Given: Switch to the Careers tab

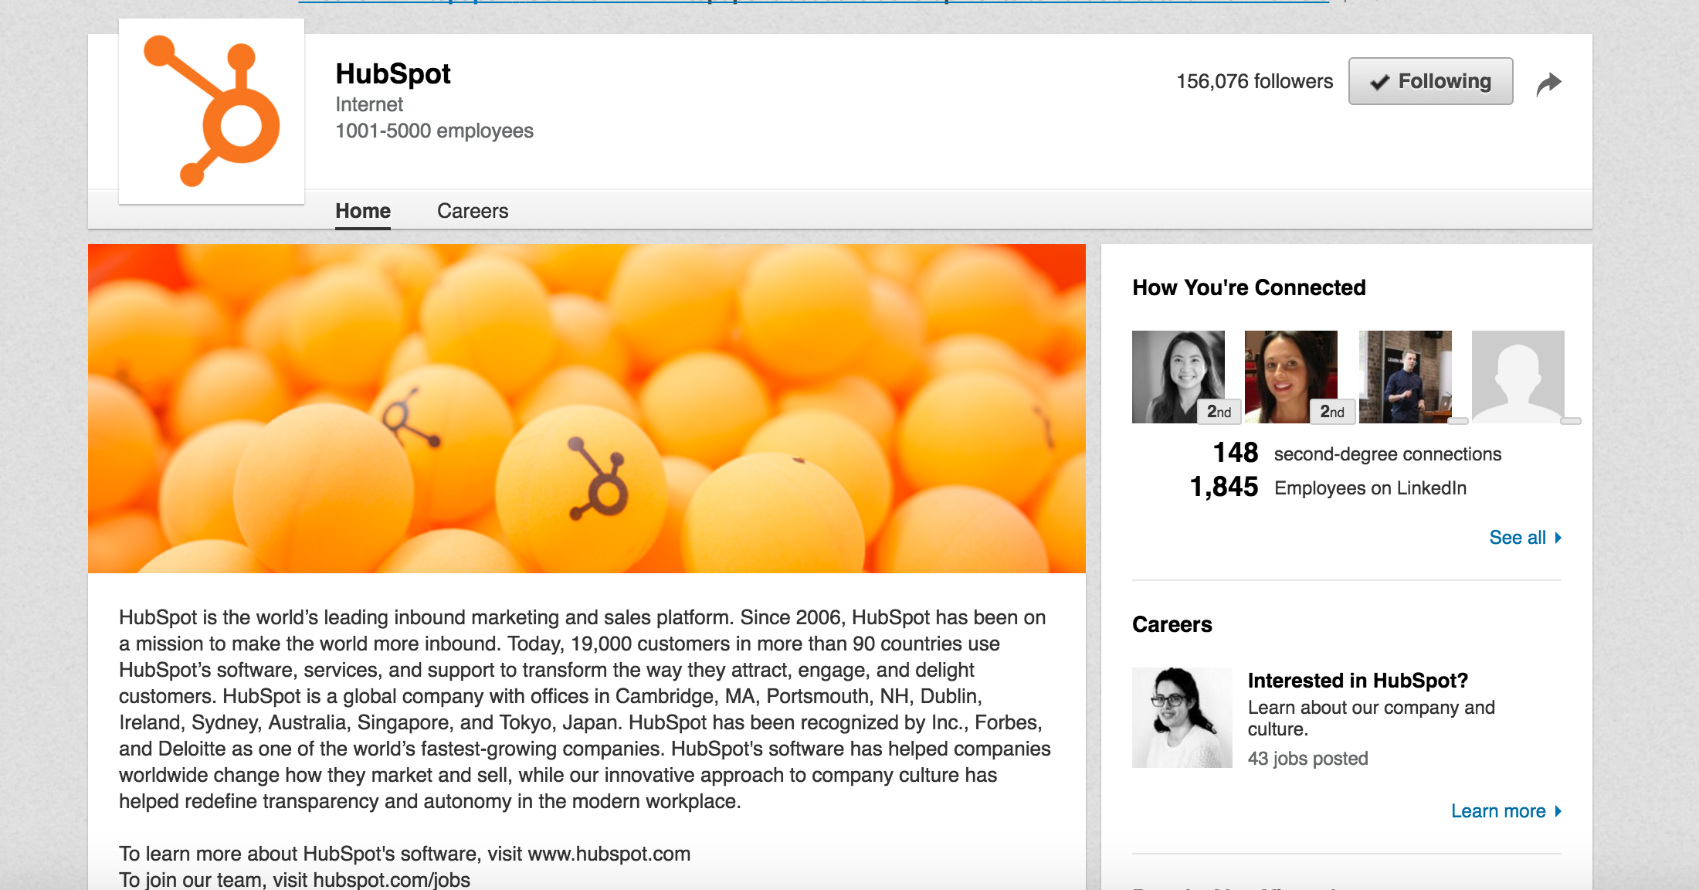Looking at the screenshot, I should pos(473,211).
